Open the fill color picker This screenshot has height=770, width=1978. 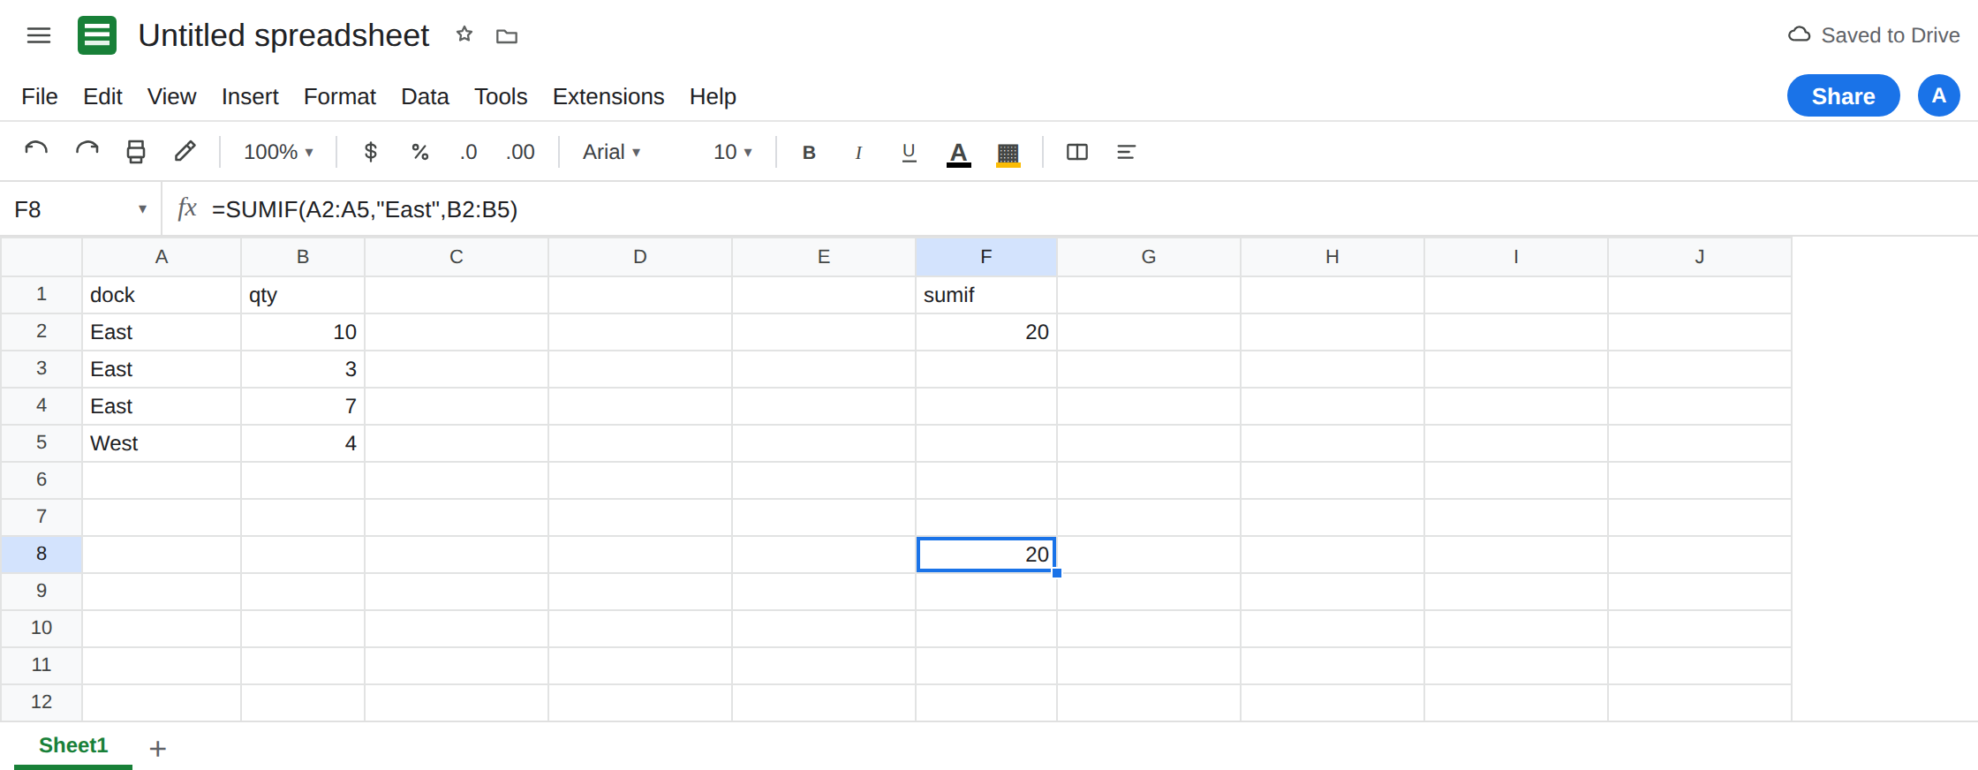(x=1008, y=154)
